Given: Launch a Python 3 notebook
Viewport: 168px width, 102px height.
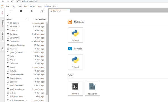Looking at the screenshot, I should (x=75, y=35).
